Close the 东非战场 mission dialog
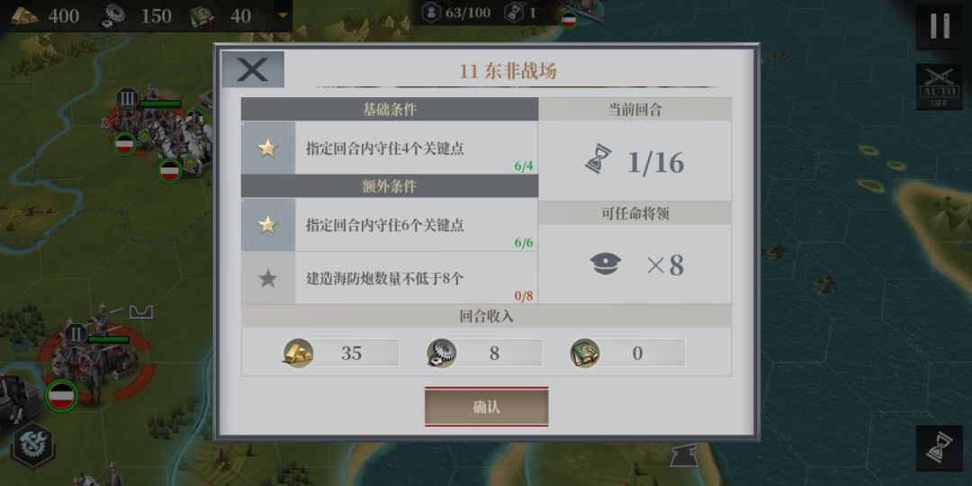 pyautogui.click(x=253, y=69)
